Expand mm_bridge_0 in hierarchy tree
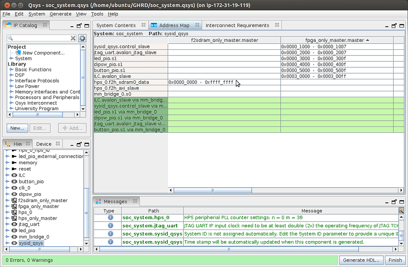408x267 pixels. [x=7, y=237]
